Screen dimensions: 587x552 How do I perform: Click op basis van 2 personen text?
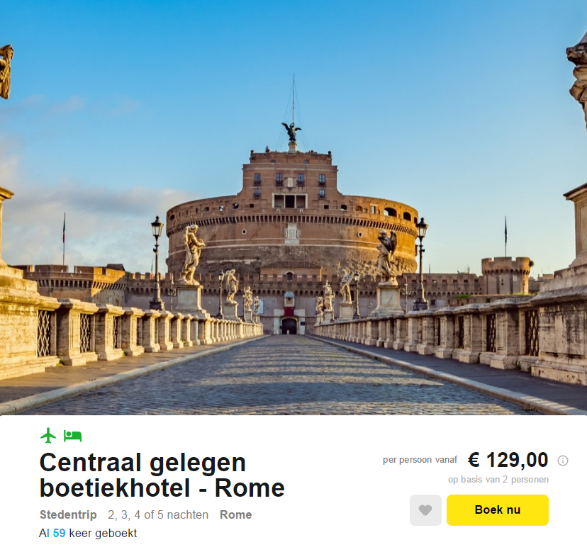click(x=498, y=480)
